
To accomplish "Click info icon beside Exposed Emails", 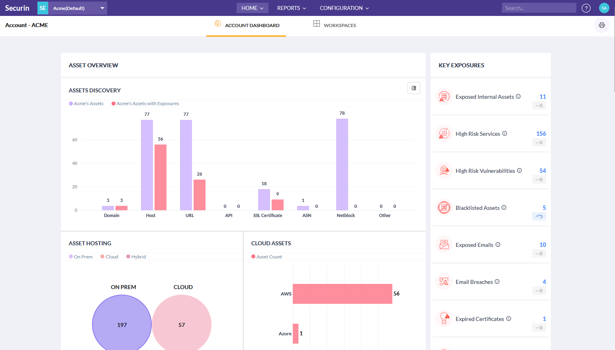I will click(x=498, y=244).
